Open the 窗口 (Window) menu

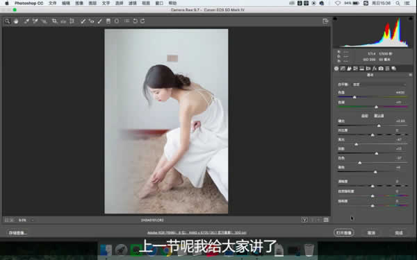(x=159, y=3)
